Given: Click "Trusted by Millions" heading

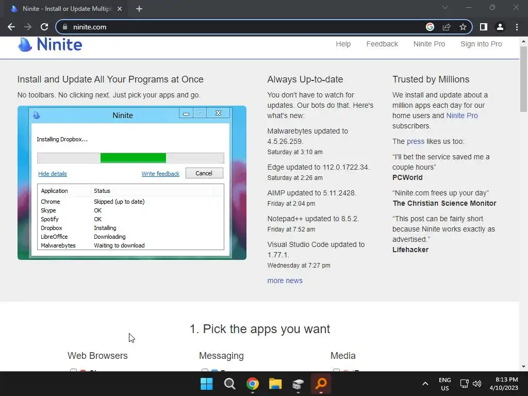Looking at the screenshot, I should pyautogui.click(x=431, y=79).
